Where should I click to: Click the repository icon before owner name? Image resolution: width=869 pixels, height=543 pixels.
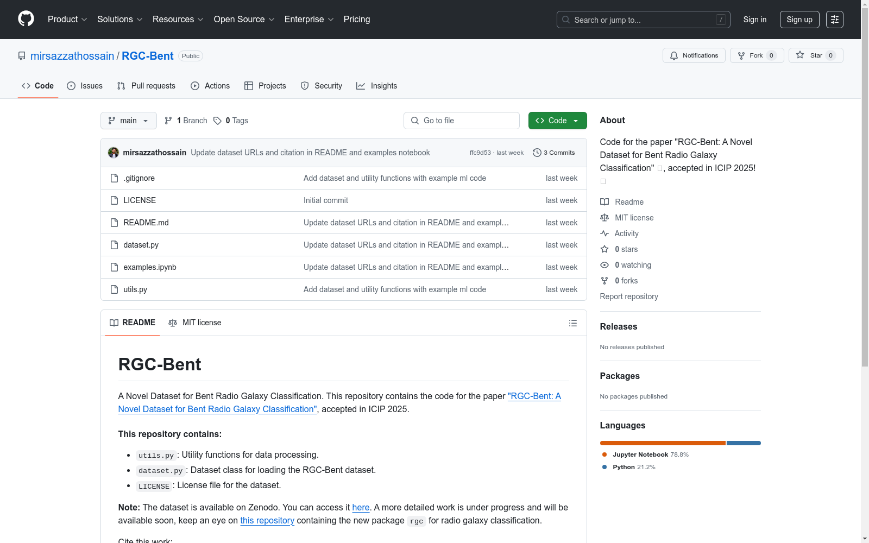coord(22,56)
